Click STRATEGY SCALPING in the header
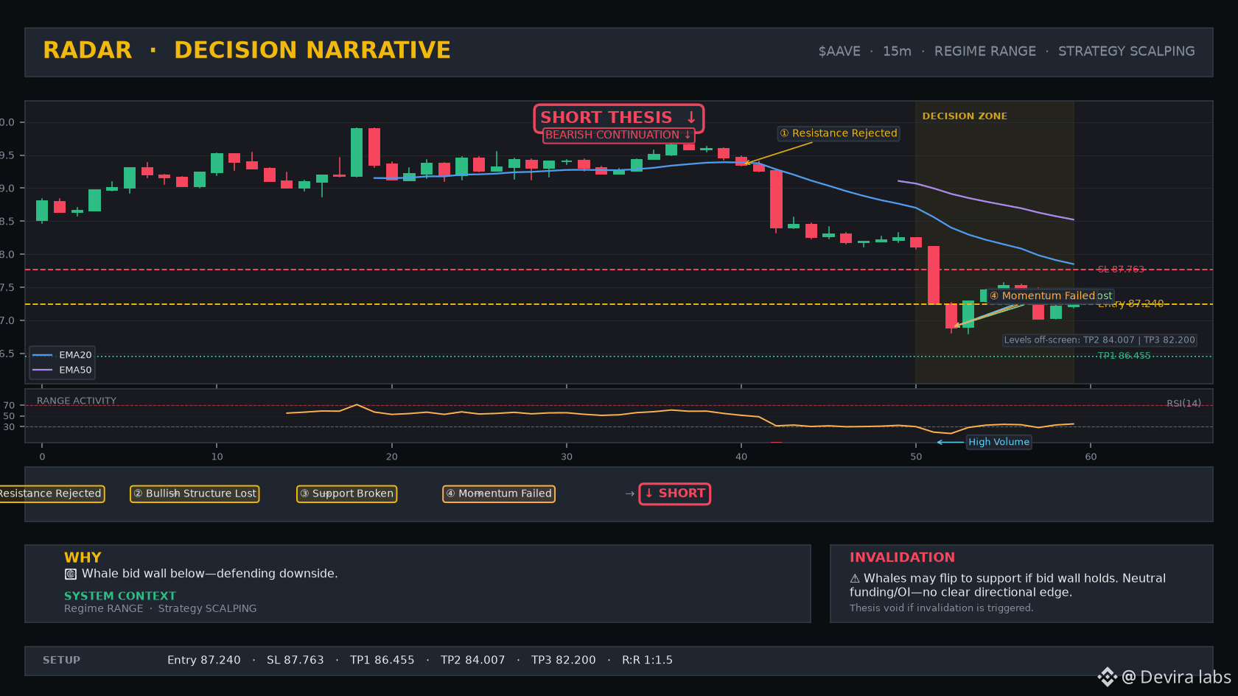This screenshot has height=696, width=1238. pyautogui.click(x=1127, y=52)
